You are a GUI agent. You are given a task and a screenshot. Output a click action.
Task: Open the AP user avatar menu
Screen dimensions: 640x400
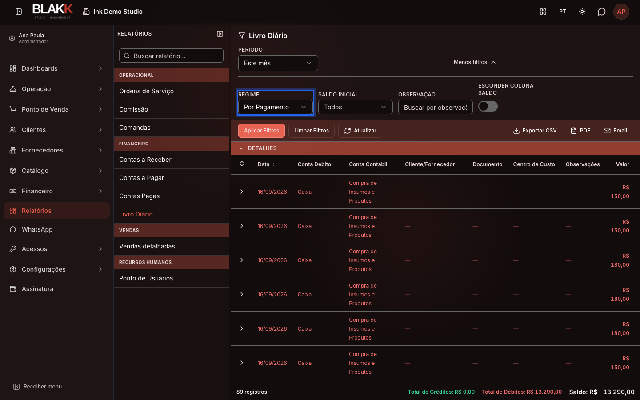(621, 12)
